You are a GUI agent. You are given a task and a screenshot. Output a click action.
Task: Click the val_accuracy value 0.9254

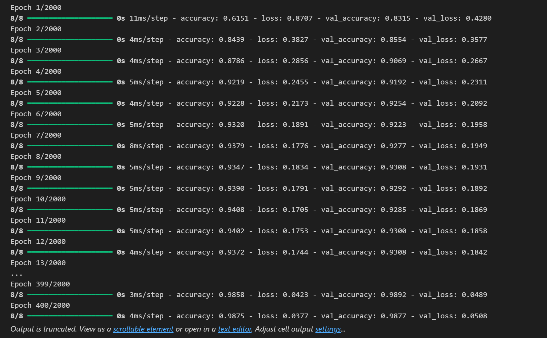[394, 103]
